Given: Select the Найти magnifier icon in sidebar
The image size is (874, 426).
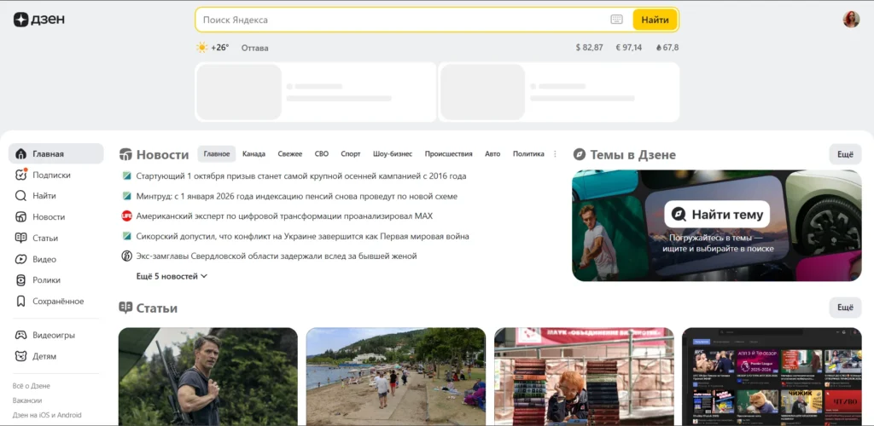Looking at the screenshot, I should pos(20,196).
